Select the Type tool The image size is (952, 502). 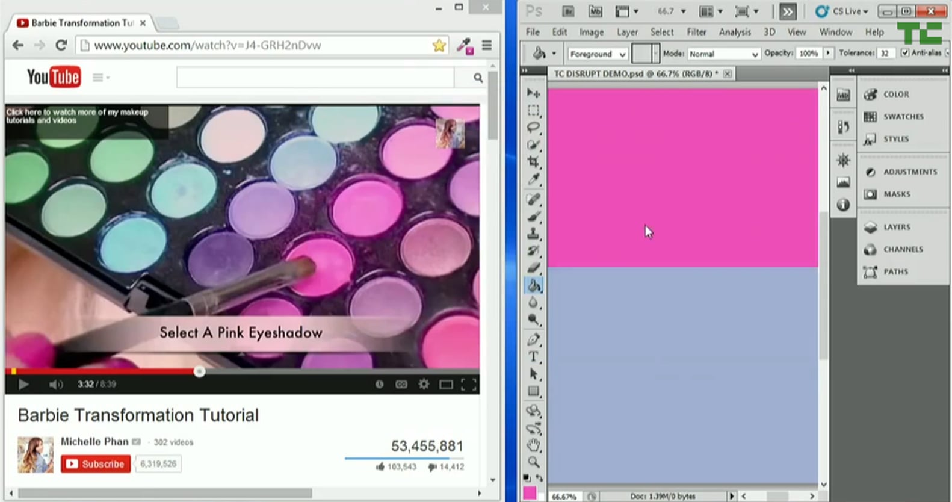(533, 357)
